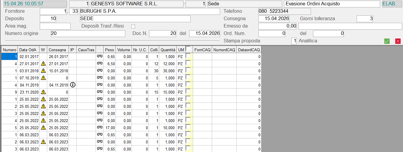Click glasses icon in row dated 02.01.2017

tap(99, 56)
